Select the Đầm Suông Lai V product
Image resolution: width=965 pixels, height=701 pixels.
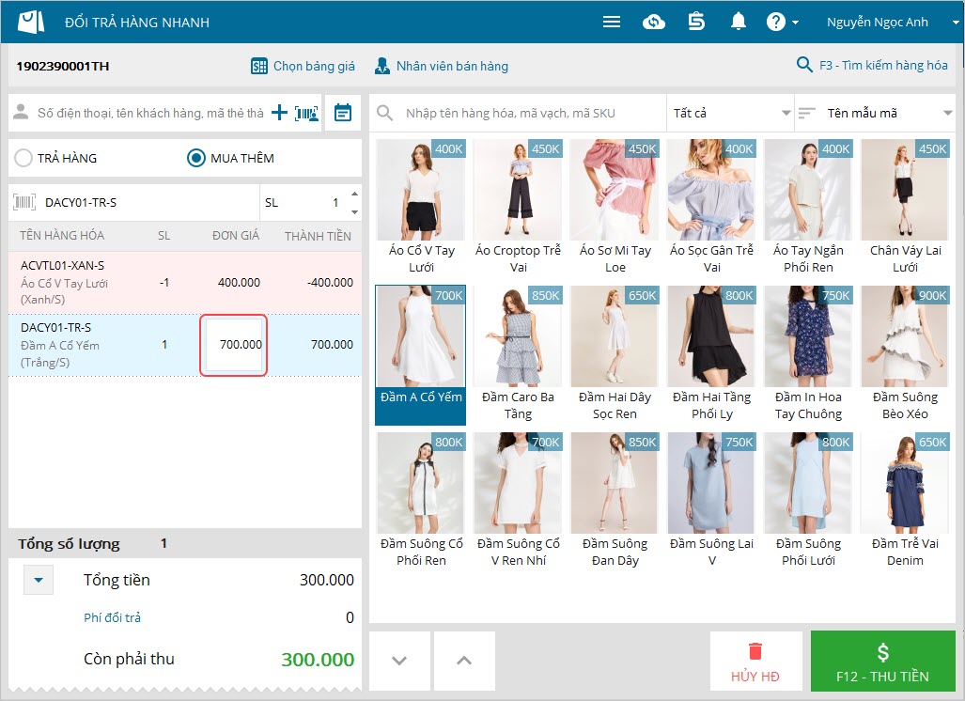click(711, 501)
